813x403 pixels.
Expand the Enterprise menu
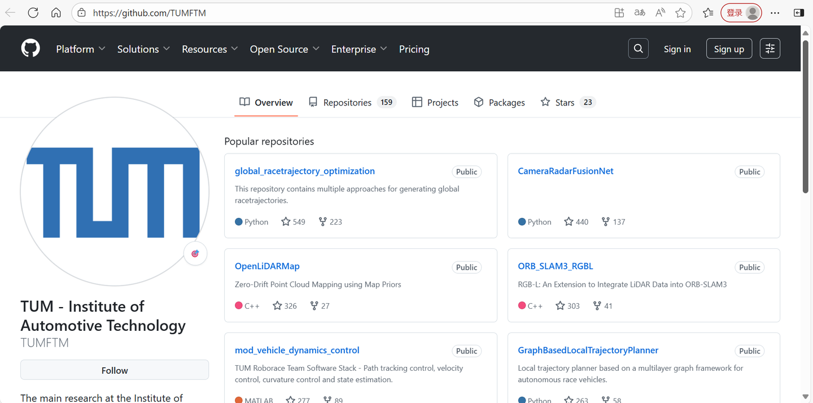[359, 49]
